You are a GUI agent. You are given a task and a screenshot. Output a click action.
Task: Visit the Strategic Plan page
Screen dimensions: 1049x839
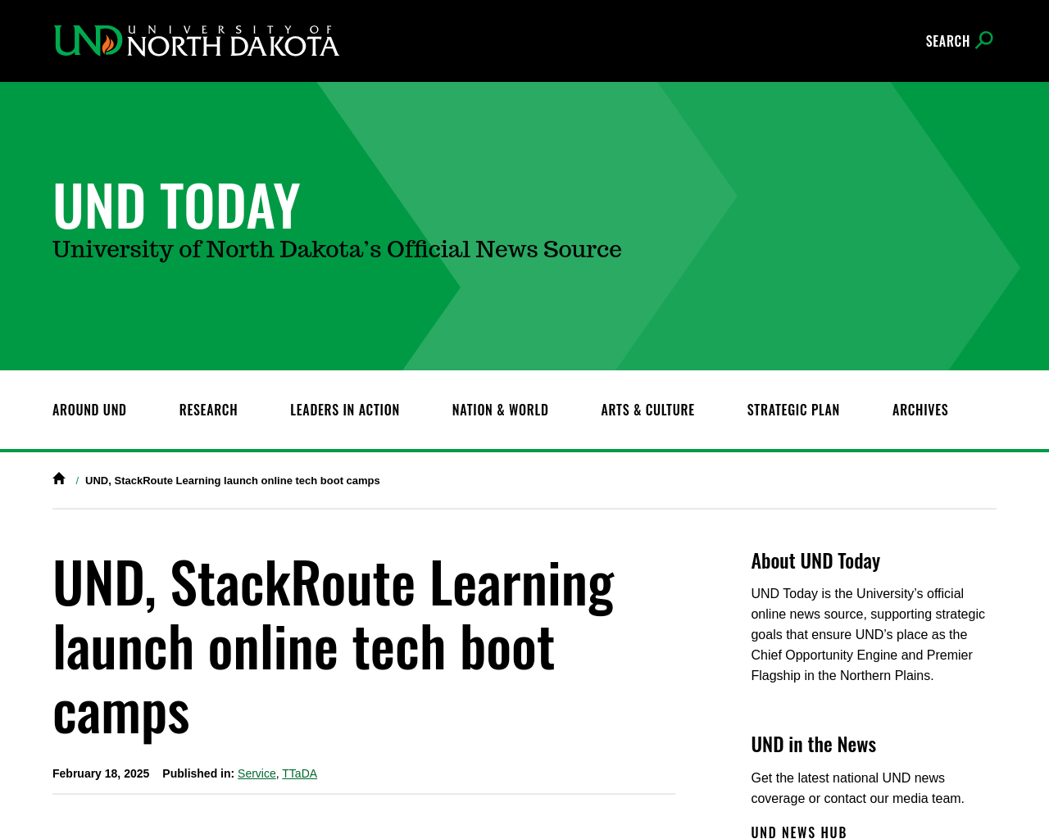tap(793, 410)
